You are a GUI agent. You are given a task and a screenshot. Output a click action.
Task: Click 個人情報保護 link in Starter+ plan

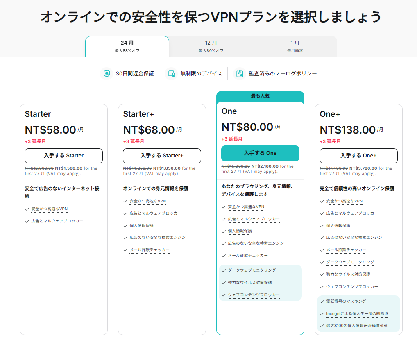141,226
